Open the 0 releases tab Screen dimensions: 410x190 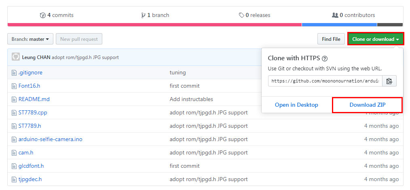tap(255, 15)
